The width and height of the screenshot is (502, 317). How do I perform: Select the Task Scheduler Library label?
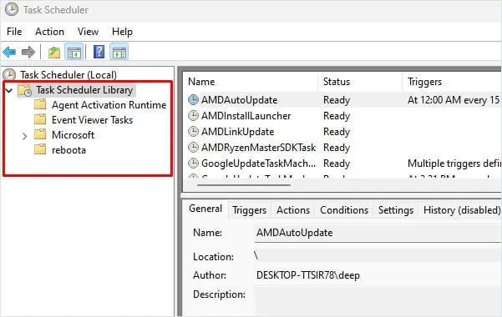pyautogui.click(x=84, y=90)
